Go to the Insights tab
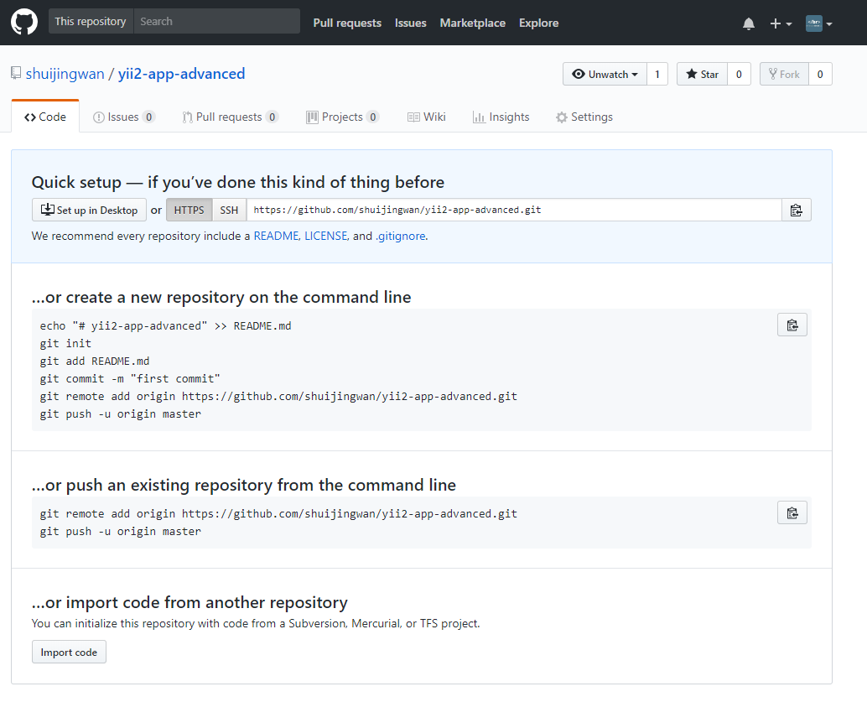Screen dimensions: 867x702 [501, 117]
